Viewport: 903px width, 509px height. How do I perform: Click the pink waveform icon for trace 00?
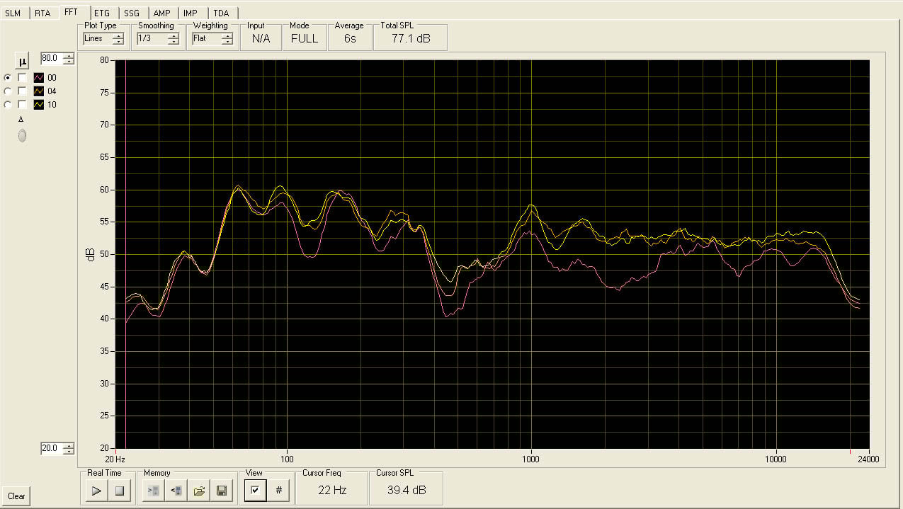[39, 78]
